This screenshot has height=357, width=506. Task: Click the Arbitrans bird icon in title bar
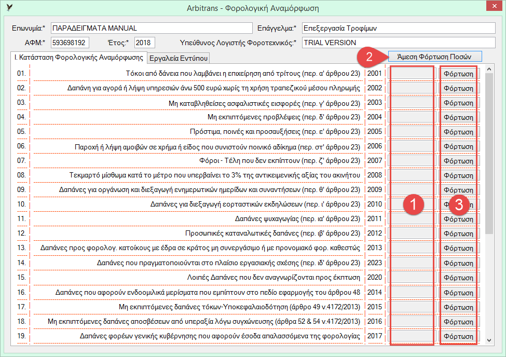[9, 7]
